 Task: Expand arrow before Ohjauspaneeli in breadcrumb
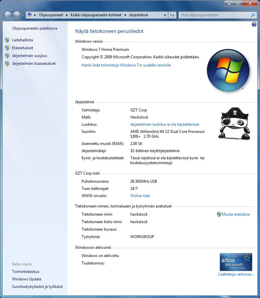35,15
